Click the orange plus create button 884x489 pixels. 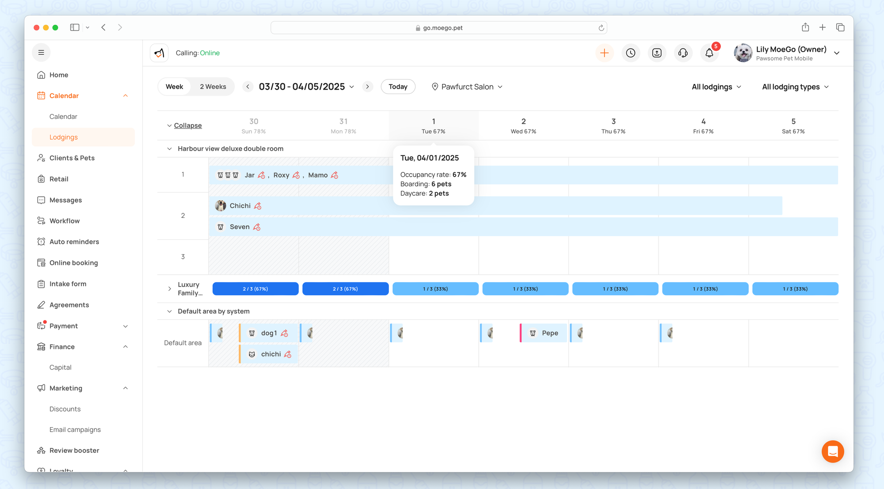pos(604,53)
